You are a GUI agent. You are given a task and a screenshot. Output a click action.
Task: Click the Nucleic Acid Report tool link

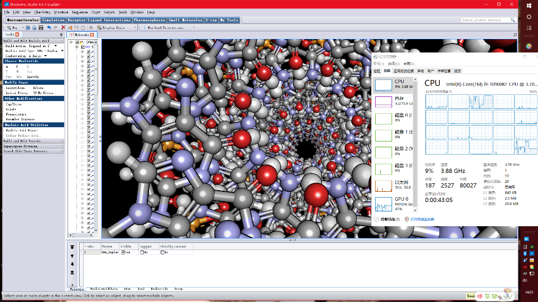point(21,130)
